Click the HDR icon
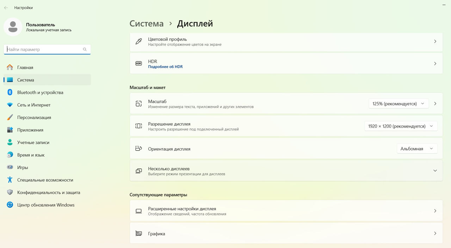451x248 pixels. (x=138, y=64)
